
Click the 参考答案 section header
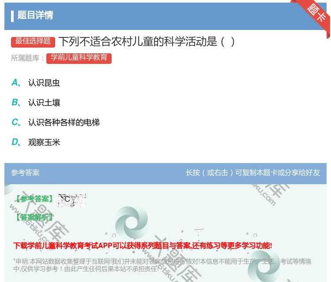tap(25, 173)
